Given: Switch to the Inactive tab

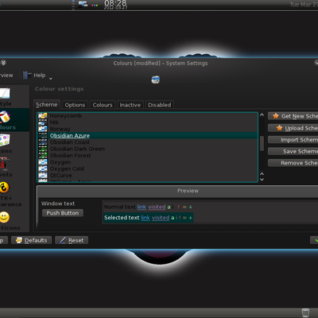Looking at the screenshot, I should 130,105.
